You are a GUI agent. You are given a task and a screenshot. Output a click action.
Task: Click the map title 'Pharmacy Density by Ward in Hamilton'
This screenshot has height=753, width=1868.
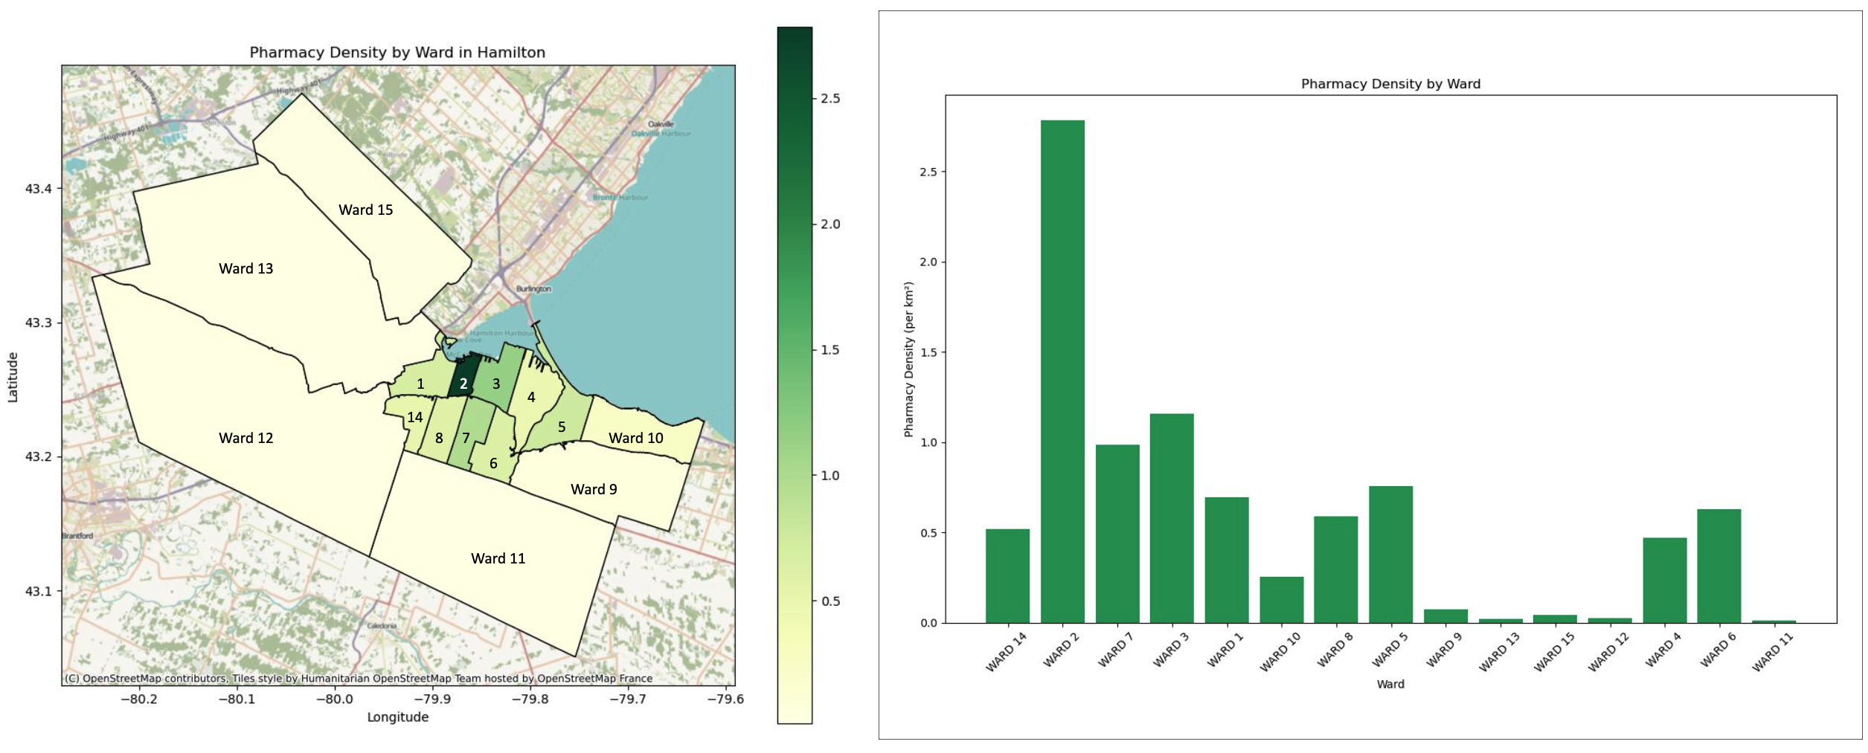tap(397, 52)
